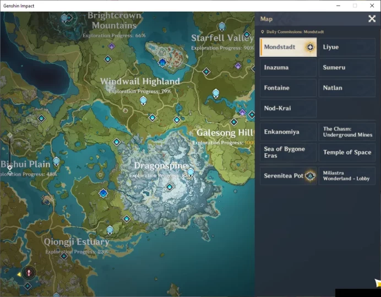Open Enkanomiya map
The width and height of the screenshot is (381, 297).
(x=288, y=132)
